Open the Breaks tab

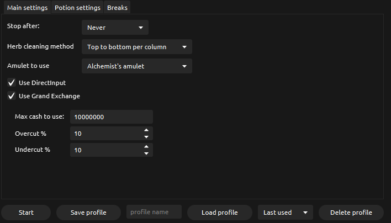point(117,8)
